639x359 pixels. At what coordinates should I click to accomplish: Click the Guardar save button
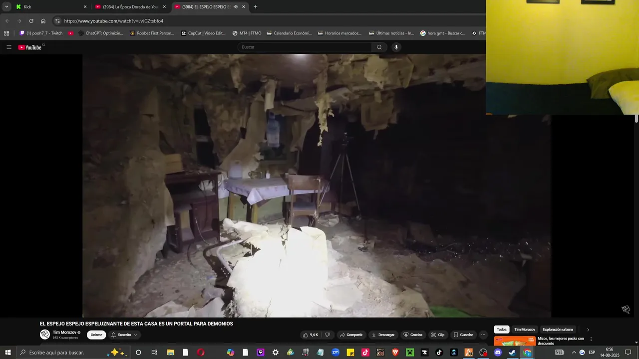[463, 335]
